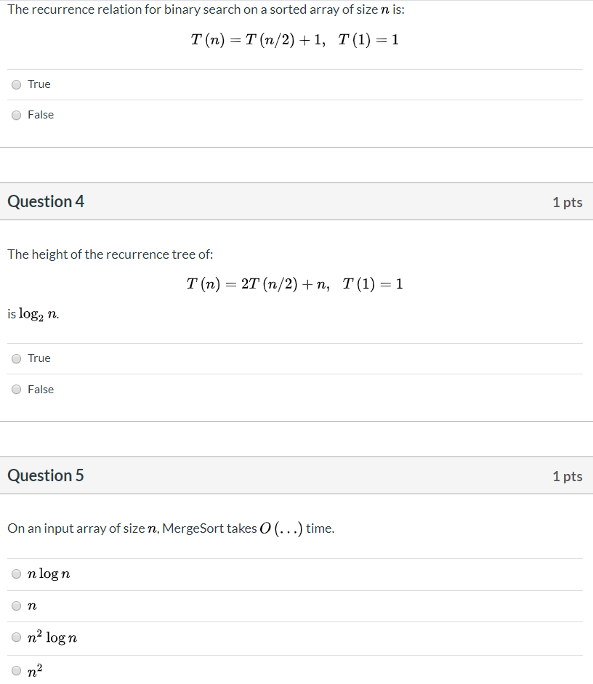Select True in Question 4
The image size is (593, 684).
(16, 358)
